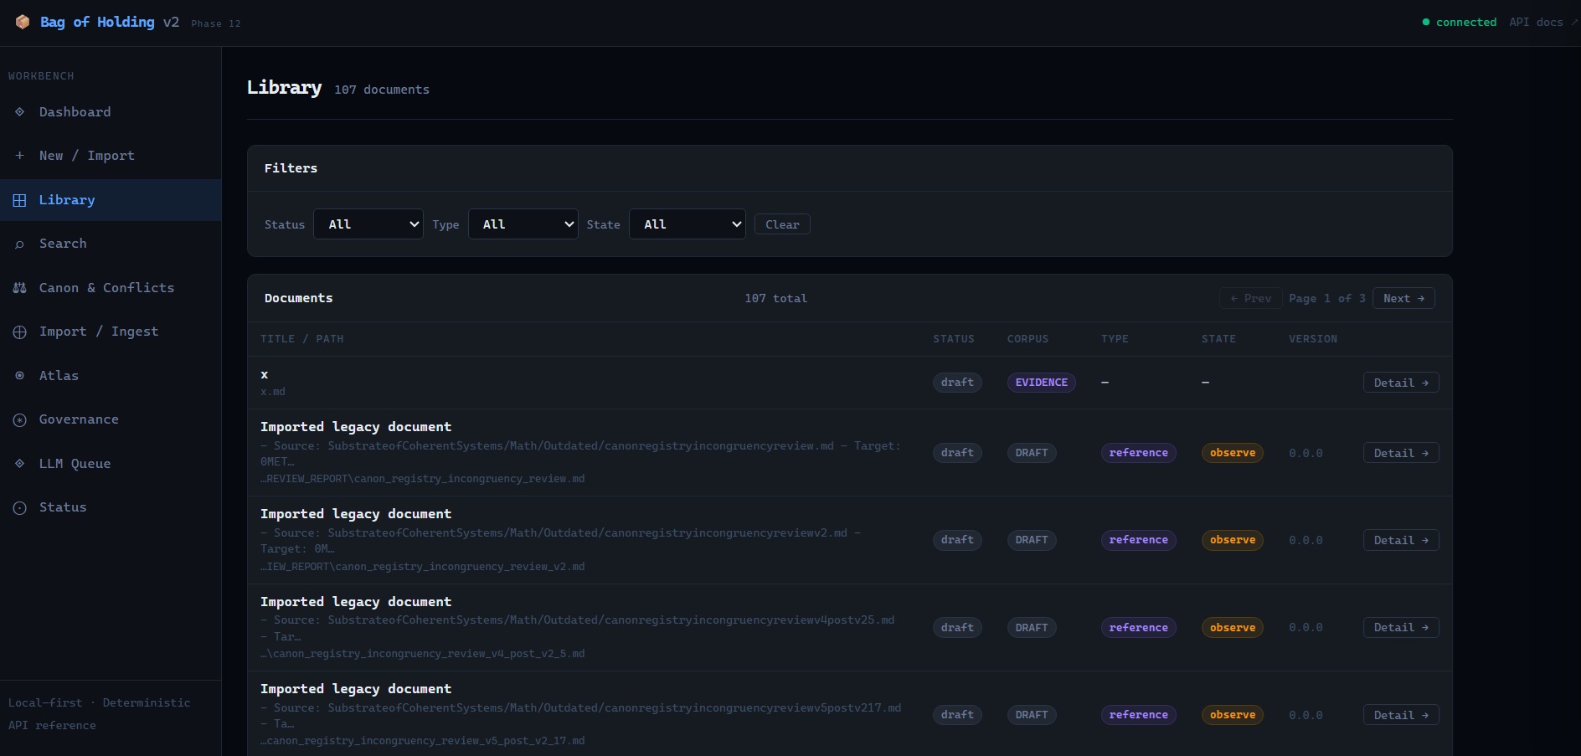Screen dimensions: 1581x756
Task: Click the Dashboard diamond icon in sidebar
Action: coord(20,111)
